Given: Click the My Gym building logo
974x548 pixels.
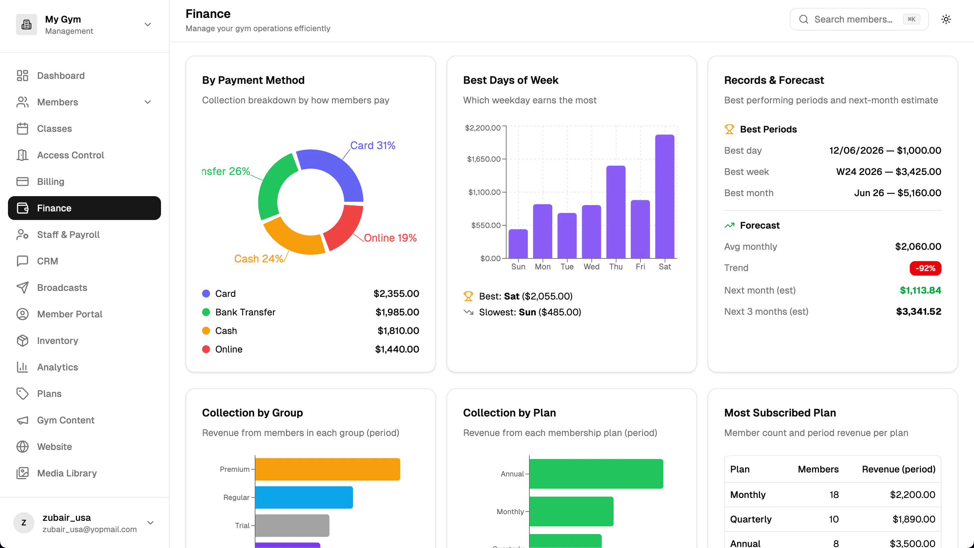Looking at the screenshot, I should [x=27, y=25].
